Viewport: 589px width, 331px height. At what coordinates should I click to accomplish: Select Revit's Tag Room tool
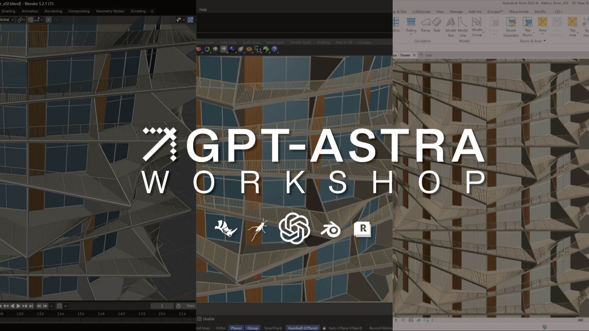pyautogui.click(x=527, y=27)
